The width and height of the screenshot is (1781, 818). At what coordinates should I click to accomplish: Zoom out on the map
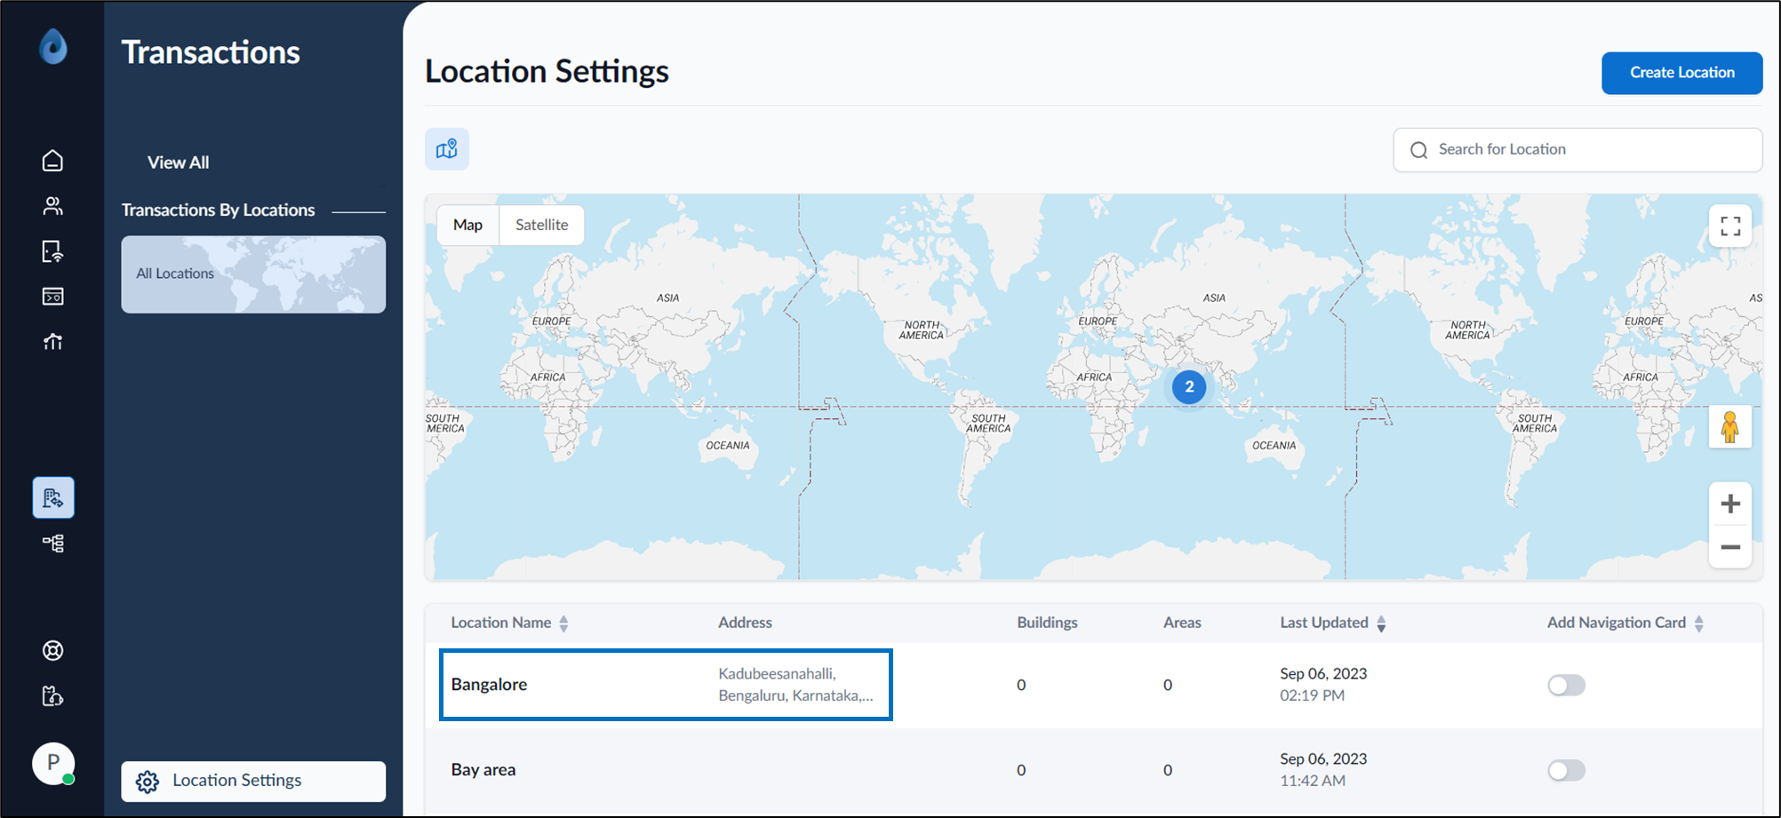(1730, 547)
